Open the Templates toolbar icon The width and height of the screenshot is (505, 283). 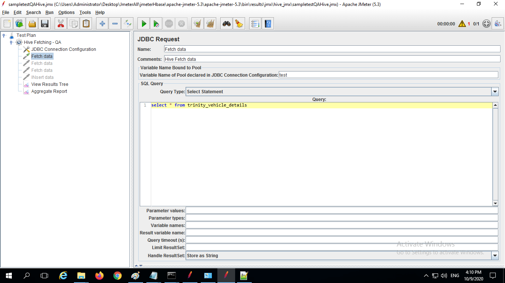20,24
